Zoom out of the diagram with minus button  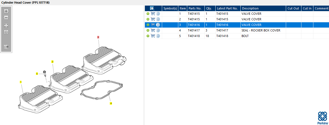pos(6,18)
